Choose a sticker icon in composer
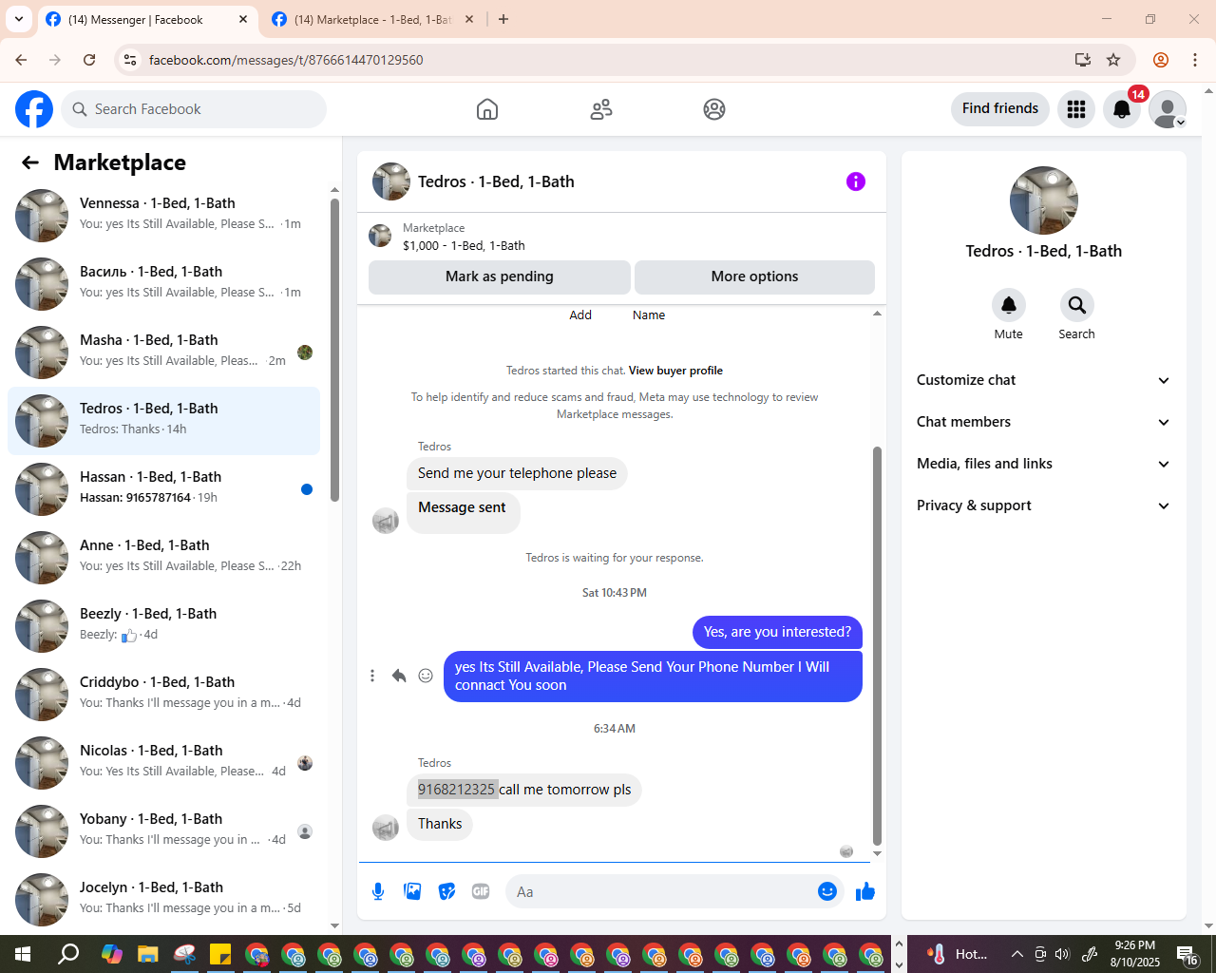Screen dimensions: 1216x973 click(446, 891)
